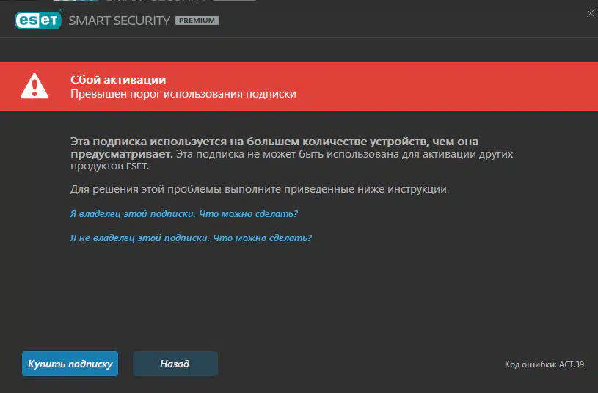Click the exclamation mark inside the warning triangle

point(34,88)
